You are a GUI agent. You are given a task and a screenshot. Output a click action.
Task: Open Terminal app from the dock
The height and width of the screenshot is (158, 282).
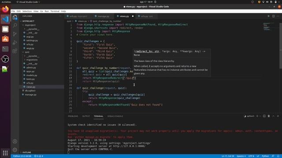pyautogui.click(x=5, y=49)
